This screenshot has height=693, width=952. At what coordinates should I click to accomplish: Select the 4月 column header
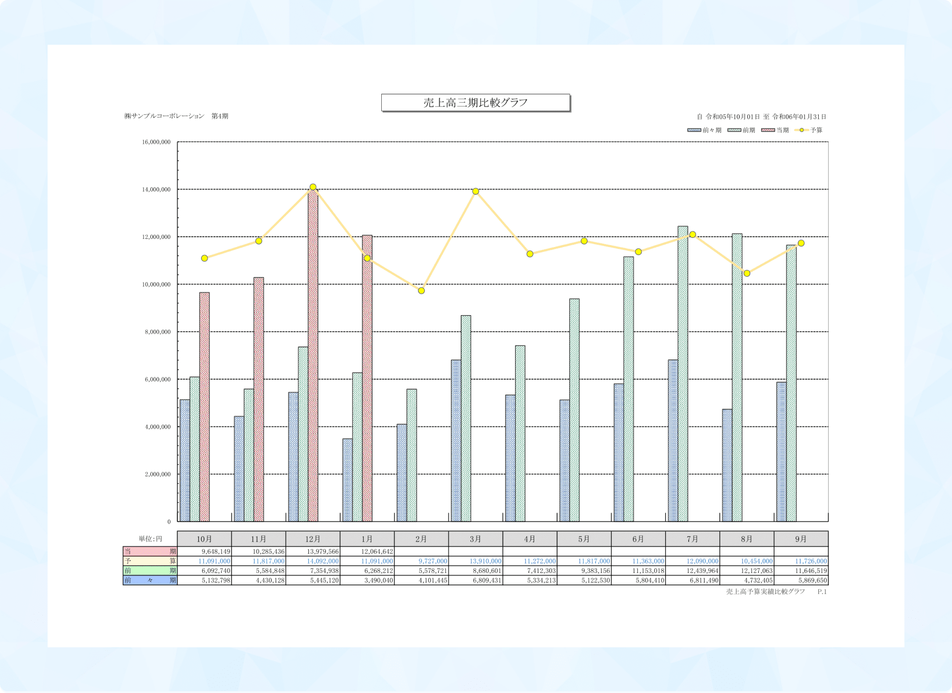[530, 539]
